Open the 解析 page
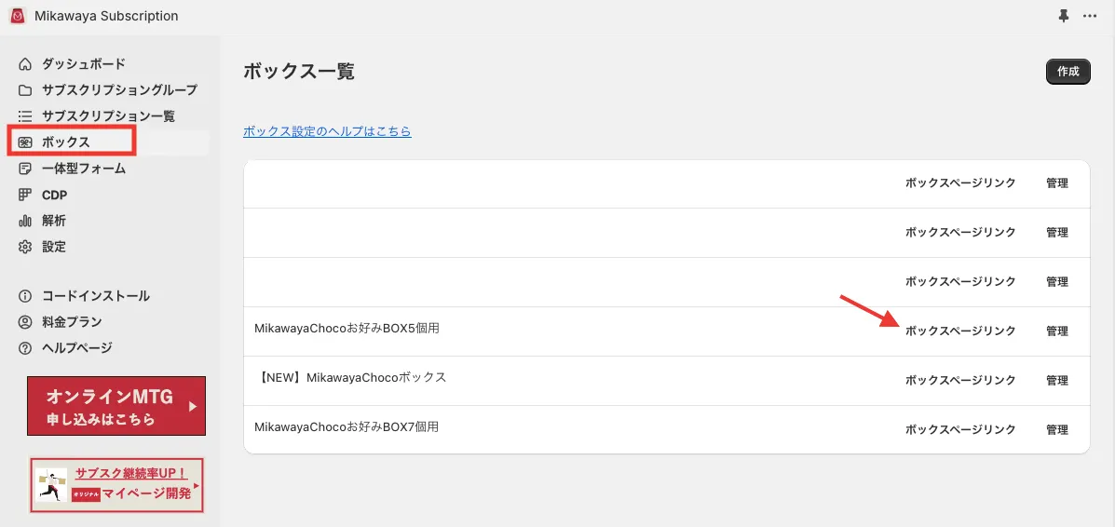 (x=54, y=221)
